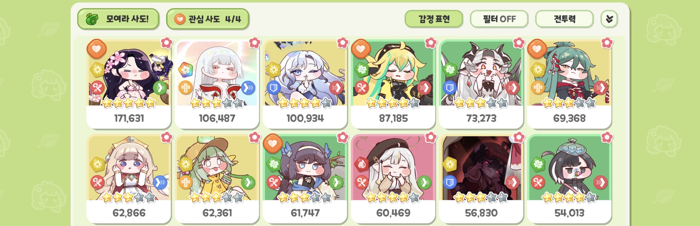Click fire element icon on 60,469 card
700x226 pixels.
tap(361, 164)
